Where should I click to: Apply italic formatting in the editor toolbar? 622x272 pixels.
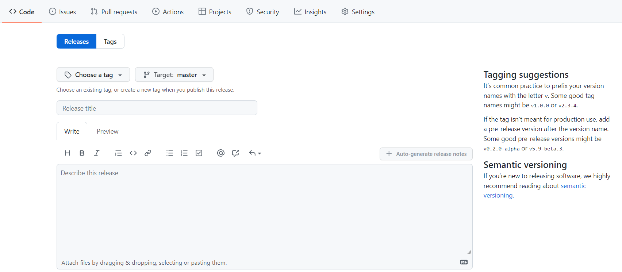[97, 153]
